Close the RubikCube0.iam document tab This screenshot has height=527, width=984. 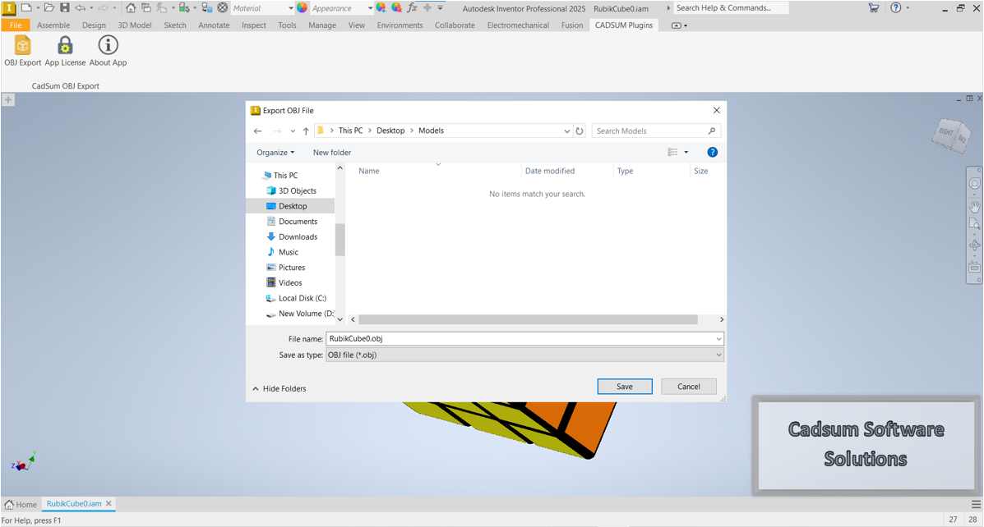pyautogui.click(x=109, y=503)
